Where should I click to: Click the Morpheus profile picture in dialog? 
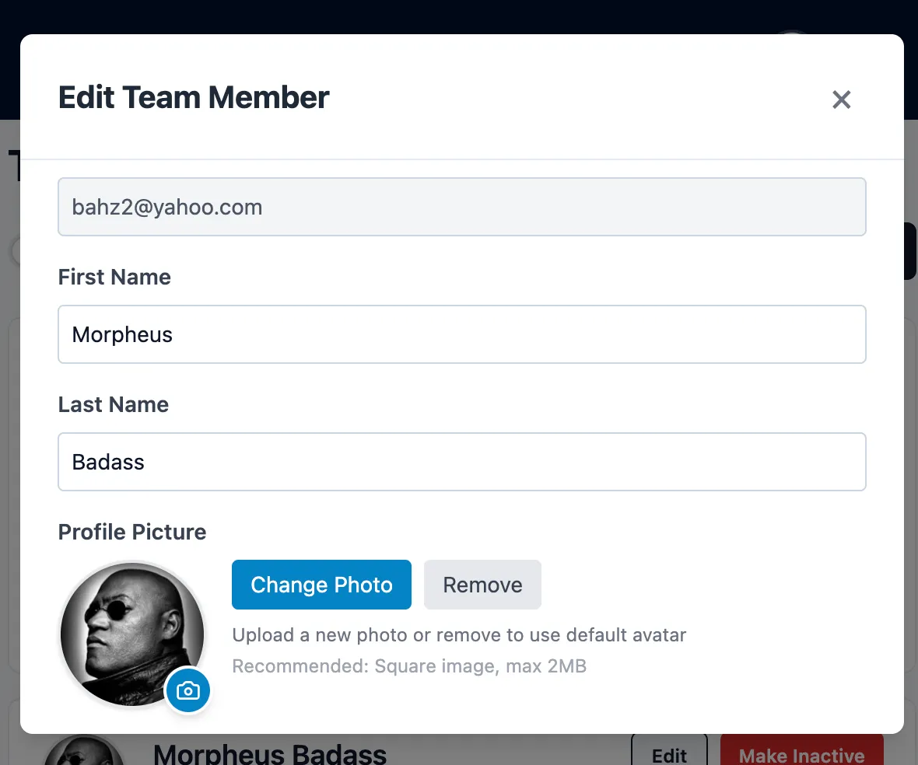click(x=132, y=634)
